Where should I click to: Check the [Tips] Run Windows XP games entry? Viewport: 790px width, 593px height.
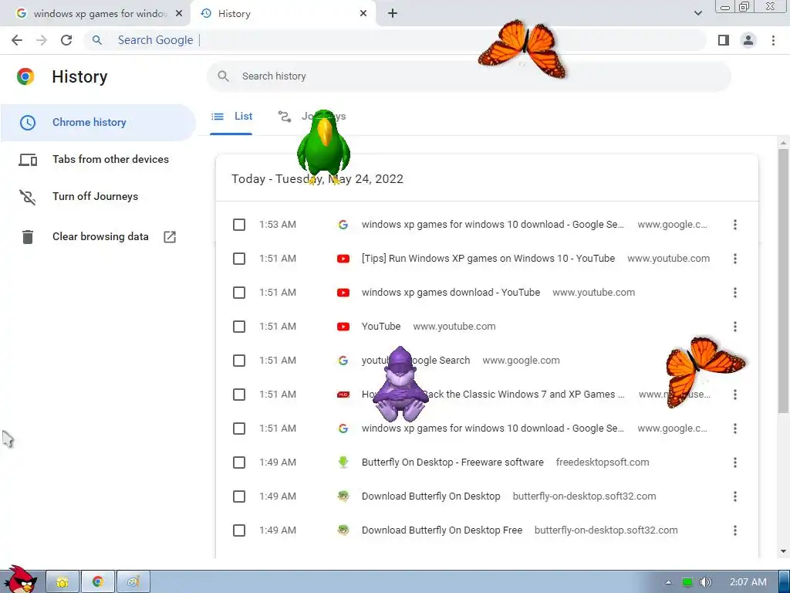(239, 259)
